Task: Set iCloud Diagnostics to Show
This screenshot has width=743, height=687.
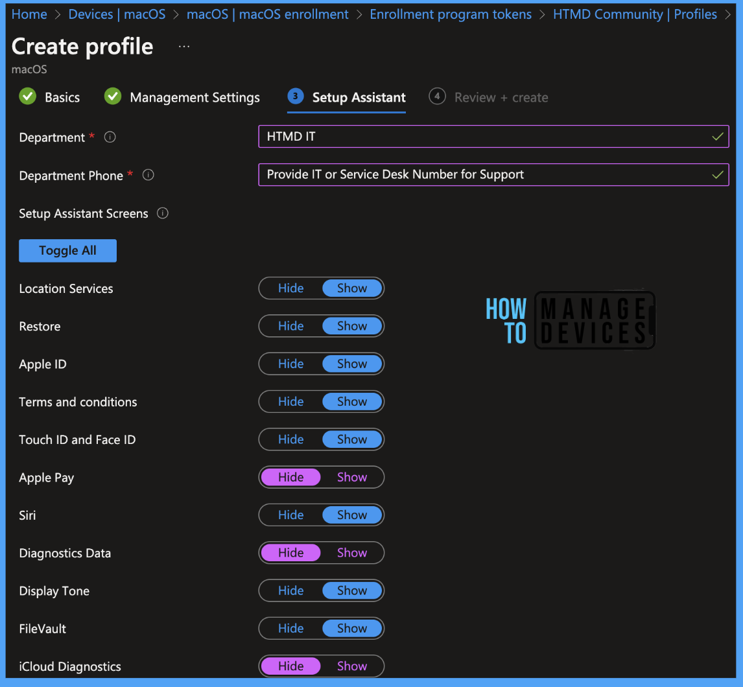Action: [x=352, y=666]
